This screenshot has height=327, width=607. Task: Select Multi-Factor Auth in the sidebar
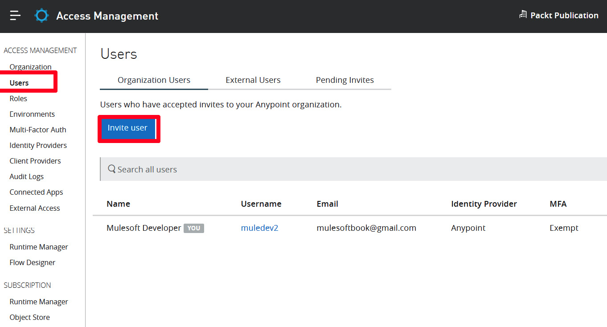click(x=37, y=129)
